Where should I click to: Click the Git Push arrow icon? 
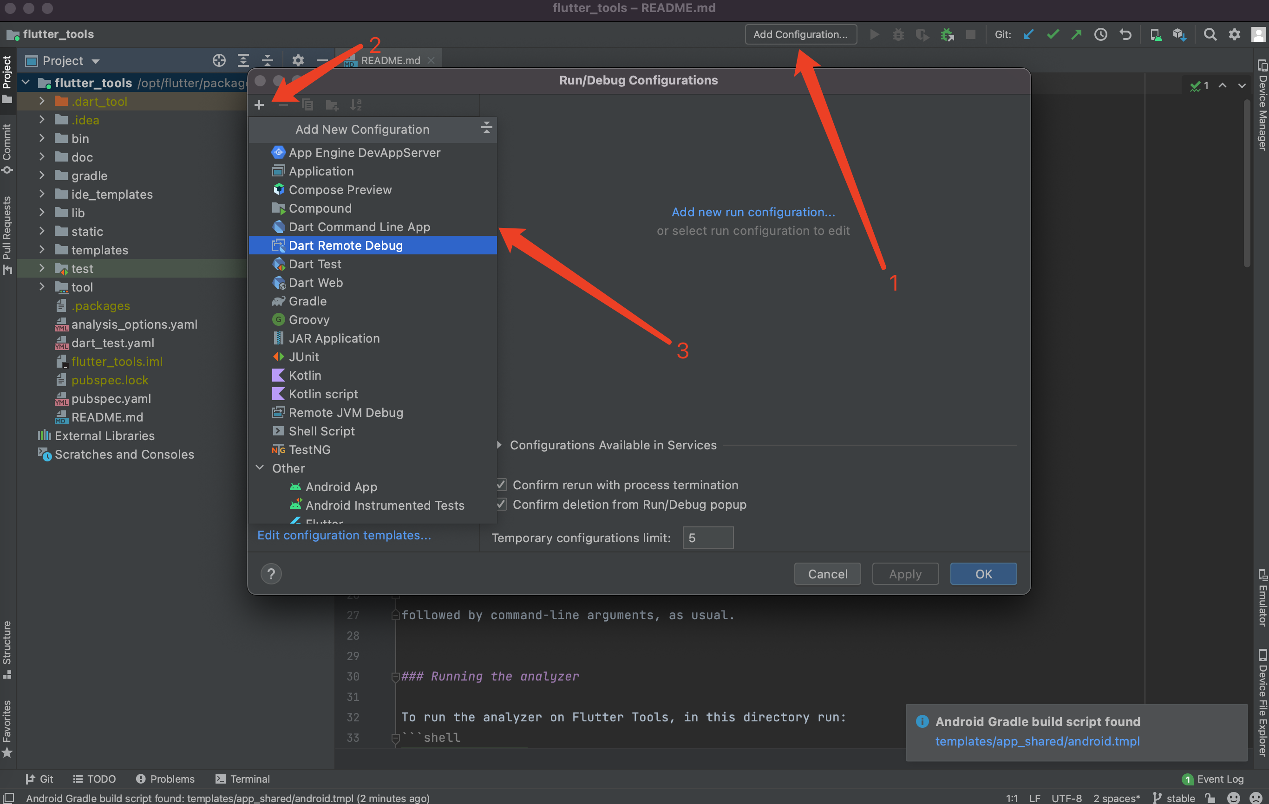click(x=1076, y=35)
